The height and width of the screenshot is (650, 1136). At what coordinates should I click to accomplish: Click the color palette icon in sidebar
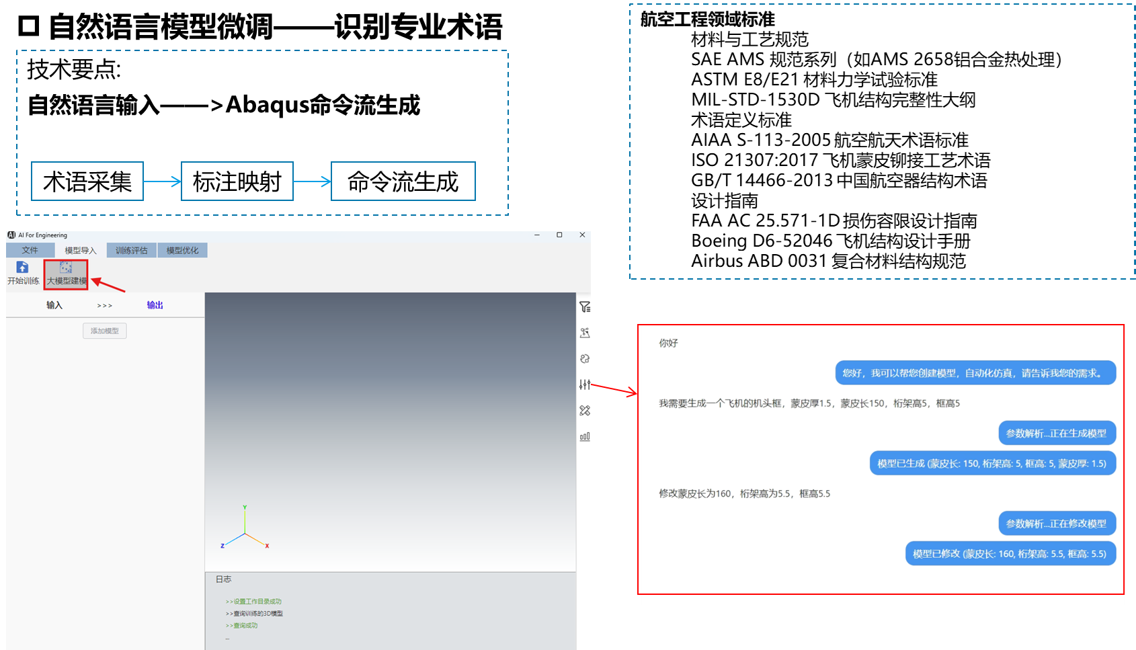[585, 359]
